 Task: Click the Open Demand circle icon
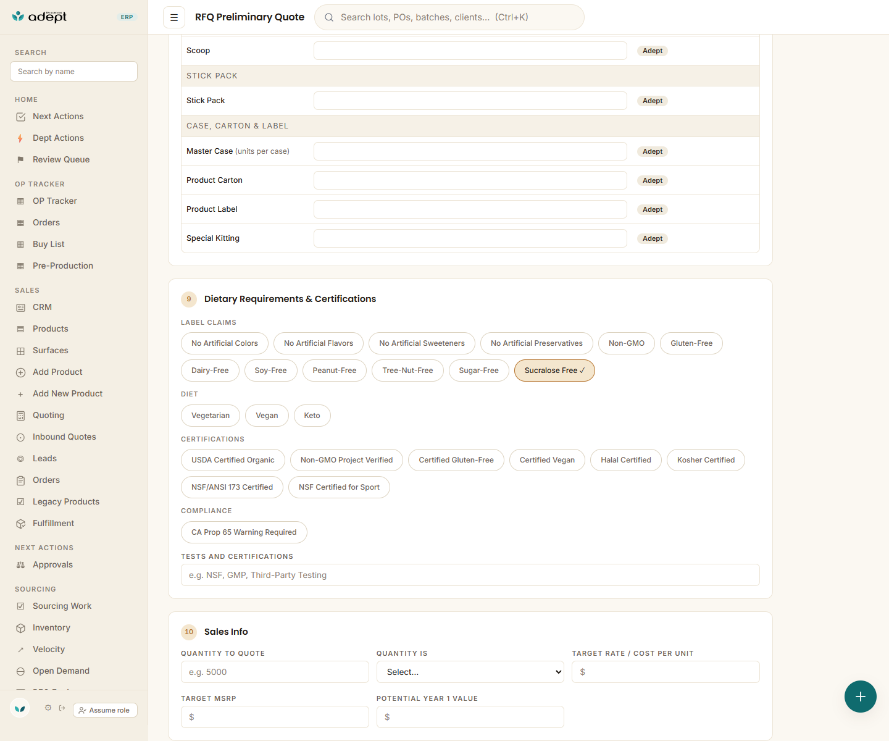pyautogui.click(x=20, y=671)
